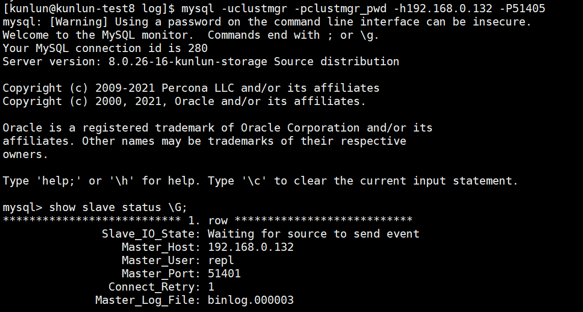Click the '1. row' separator line

207,220
